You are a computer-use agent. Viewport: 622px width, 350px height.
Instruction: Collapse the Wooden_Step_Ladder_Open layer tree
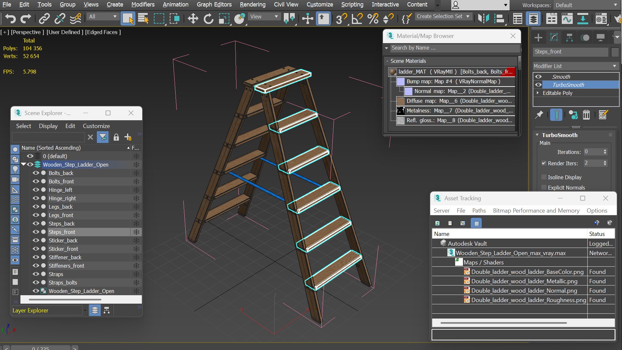pos(23,164)
